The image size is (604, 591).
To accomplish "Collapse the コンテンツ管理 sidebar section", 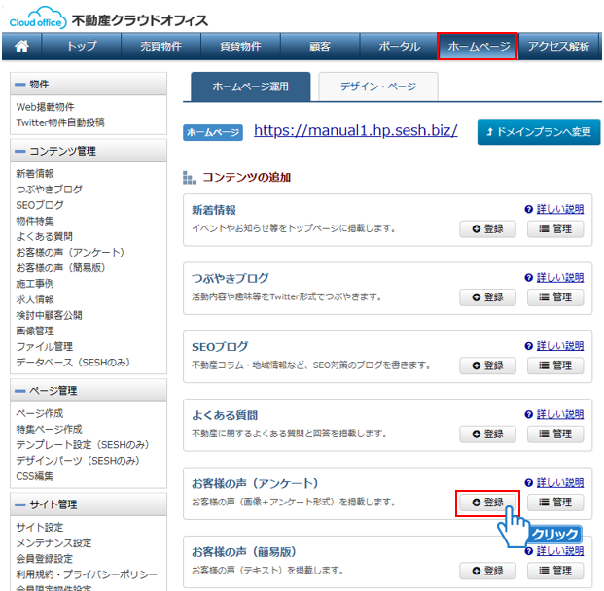I will (x=21, y=151).
